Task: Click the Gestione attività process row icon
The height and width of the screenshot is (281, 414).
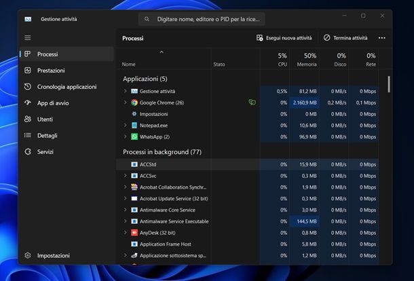Action: [x=134, y=91]
